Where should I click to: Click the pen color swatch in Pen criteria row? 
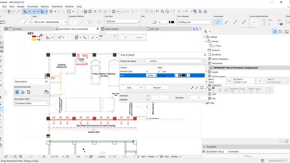(182, 76)
